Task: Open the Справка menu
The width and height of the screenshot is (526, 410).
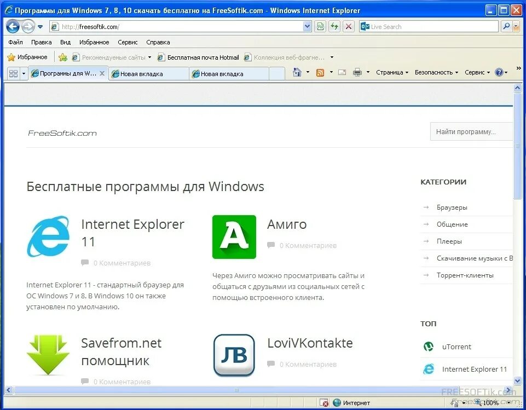Action: pyautogui.click(x=158, y=42)
